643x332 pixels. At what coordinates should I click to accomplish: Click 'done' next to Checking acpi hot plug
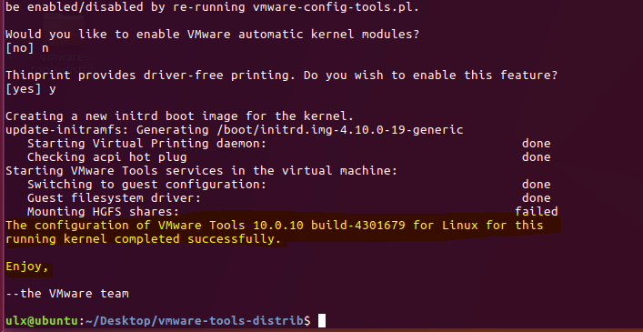point(537,157)
